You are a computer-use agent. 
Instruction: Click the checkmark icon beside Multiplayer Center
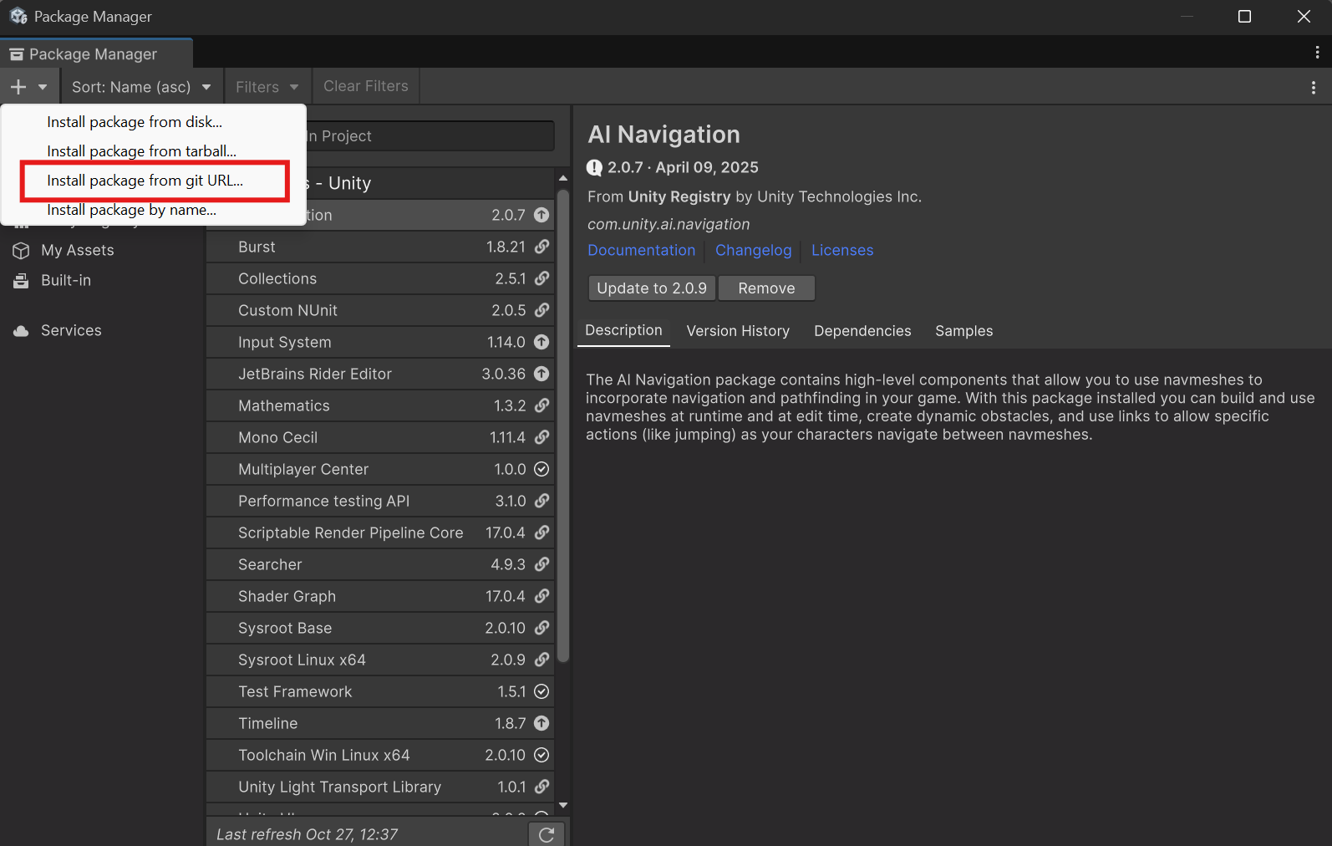pyautogui.click(x=541, y=469)
